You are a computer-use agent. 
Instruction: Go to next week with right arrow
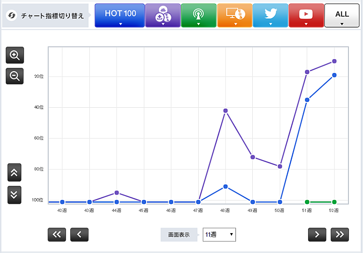click(317, 234)
